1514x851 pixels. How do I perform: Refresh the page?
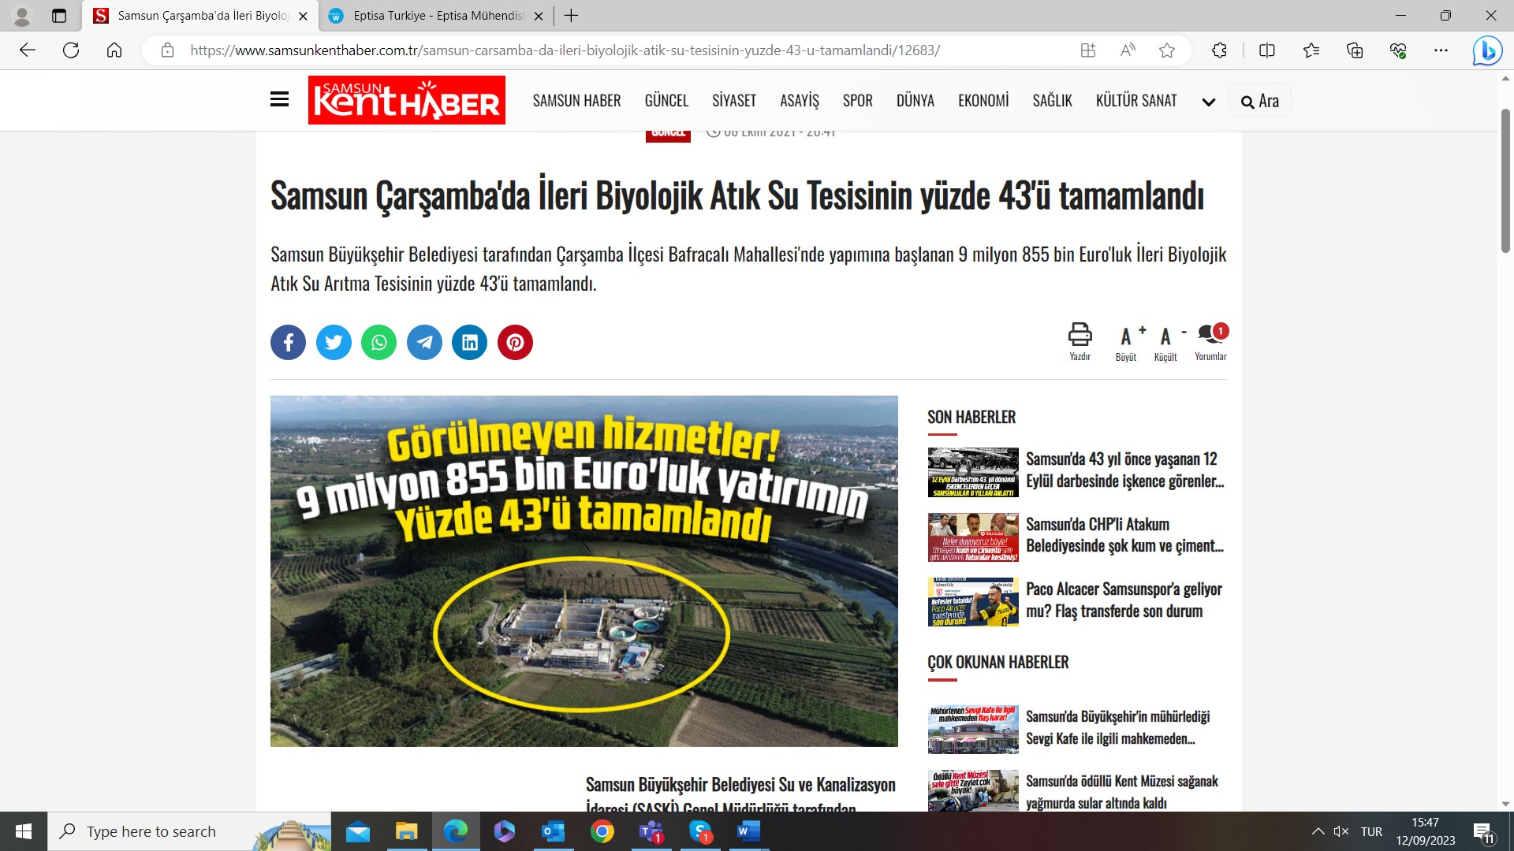pos(71,50)
